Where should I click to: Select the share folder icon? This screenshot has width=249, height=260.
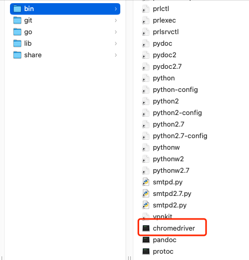[x=17, y=55]
